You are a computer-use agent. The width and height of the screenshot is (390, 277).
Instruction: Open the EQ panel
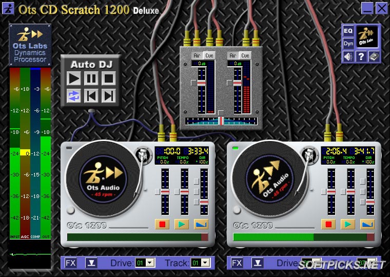click(348, 31)
